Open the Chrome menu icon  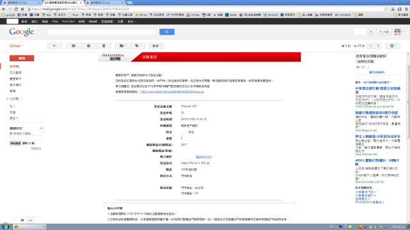pyautogui.click(x=406, y=9)
